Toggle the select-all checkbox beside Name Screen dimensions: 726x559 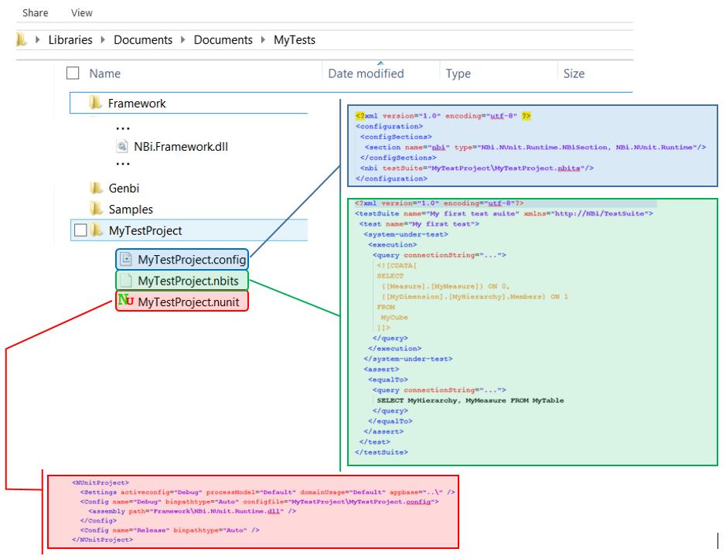click(73, 73)
